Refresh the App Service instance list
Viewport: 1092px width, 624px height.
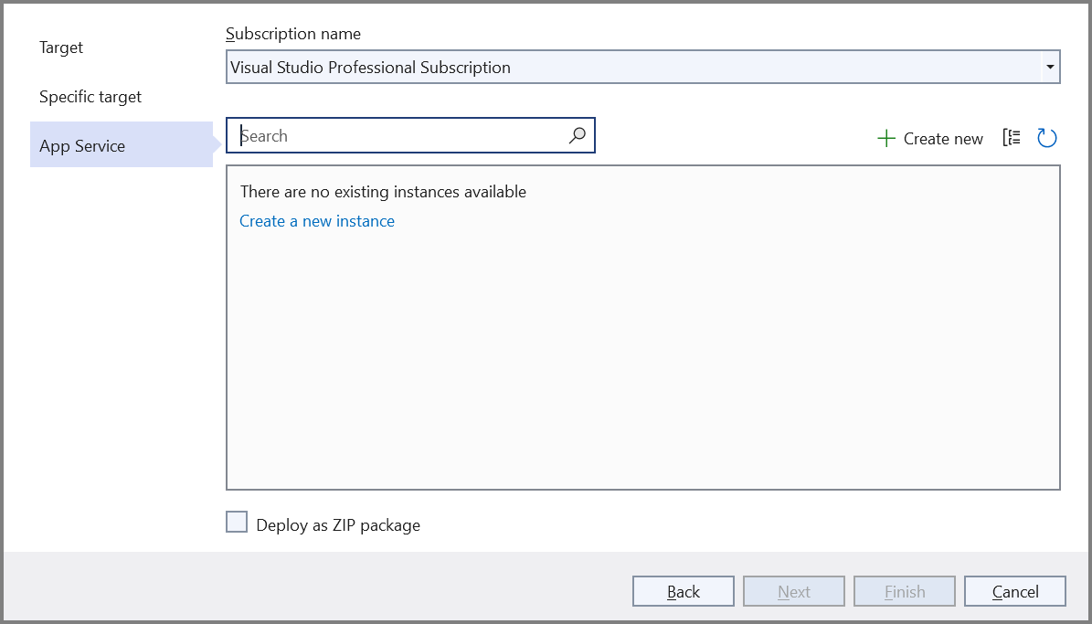tap(1047, 137)
